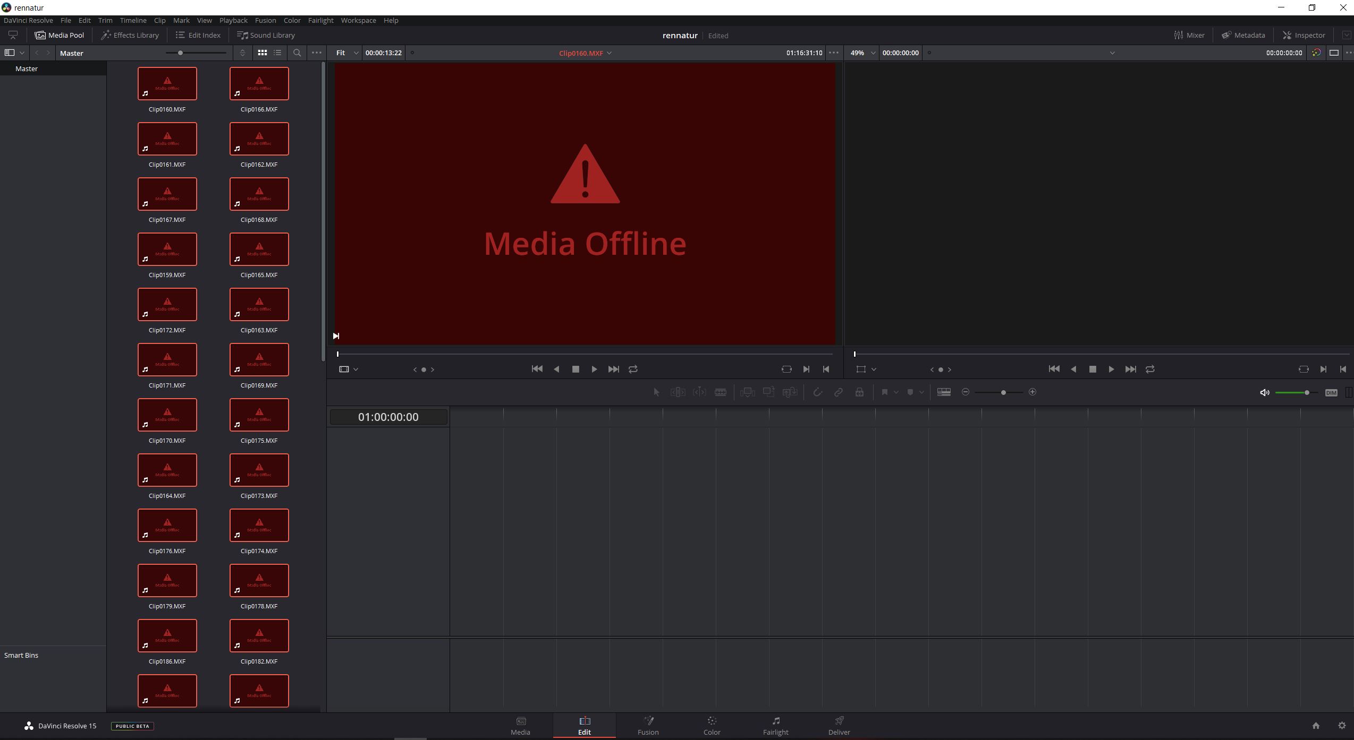Open the marker color dropdown arrow
Screen dimensions: 1354x740
coord(921,392)
